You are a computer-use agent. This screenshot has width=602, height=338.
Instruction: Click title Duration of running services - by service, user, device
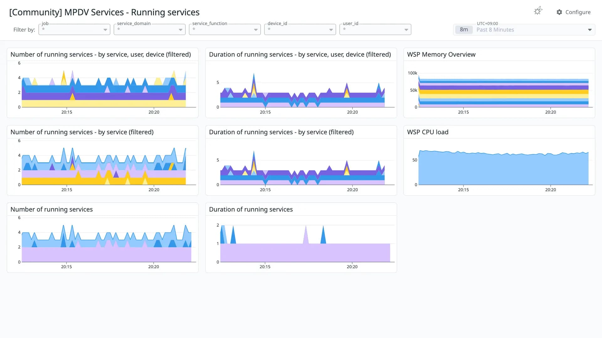click(300, 54)
